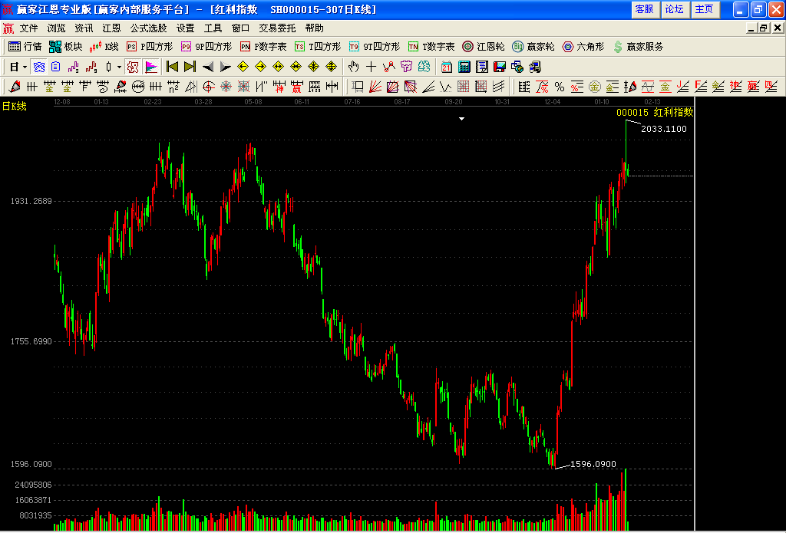Click the calculator icon in toolbar
The image size is (786, 533).
(x=464, y=67)
